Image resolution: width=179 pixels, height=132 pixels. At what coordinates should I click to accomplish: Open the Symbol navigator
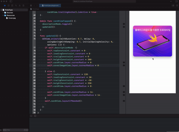(12, 5)
